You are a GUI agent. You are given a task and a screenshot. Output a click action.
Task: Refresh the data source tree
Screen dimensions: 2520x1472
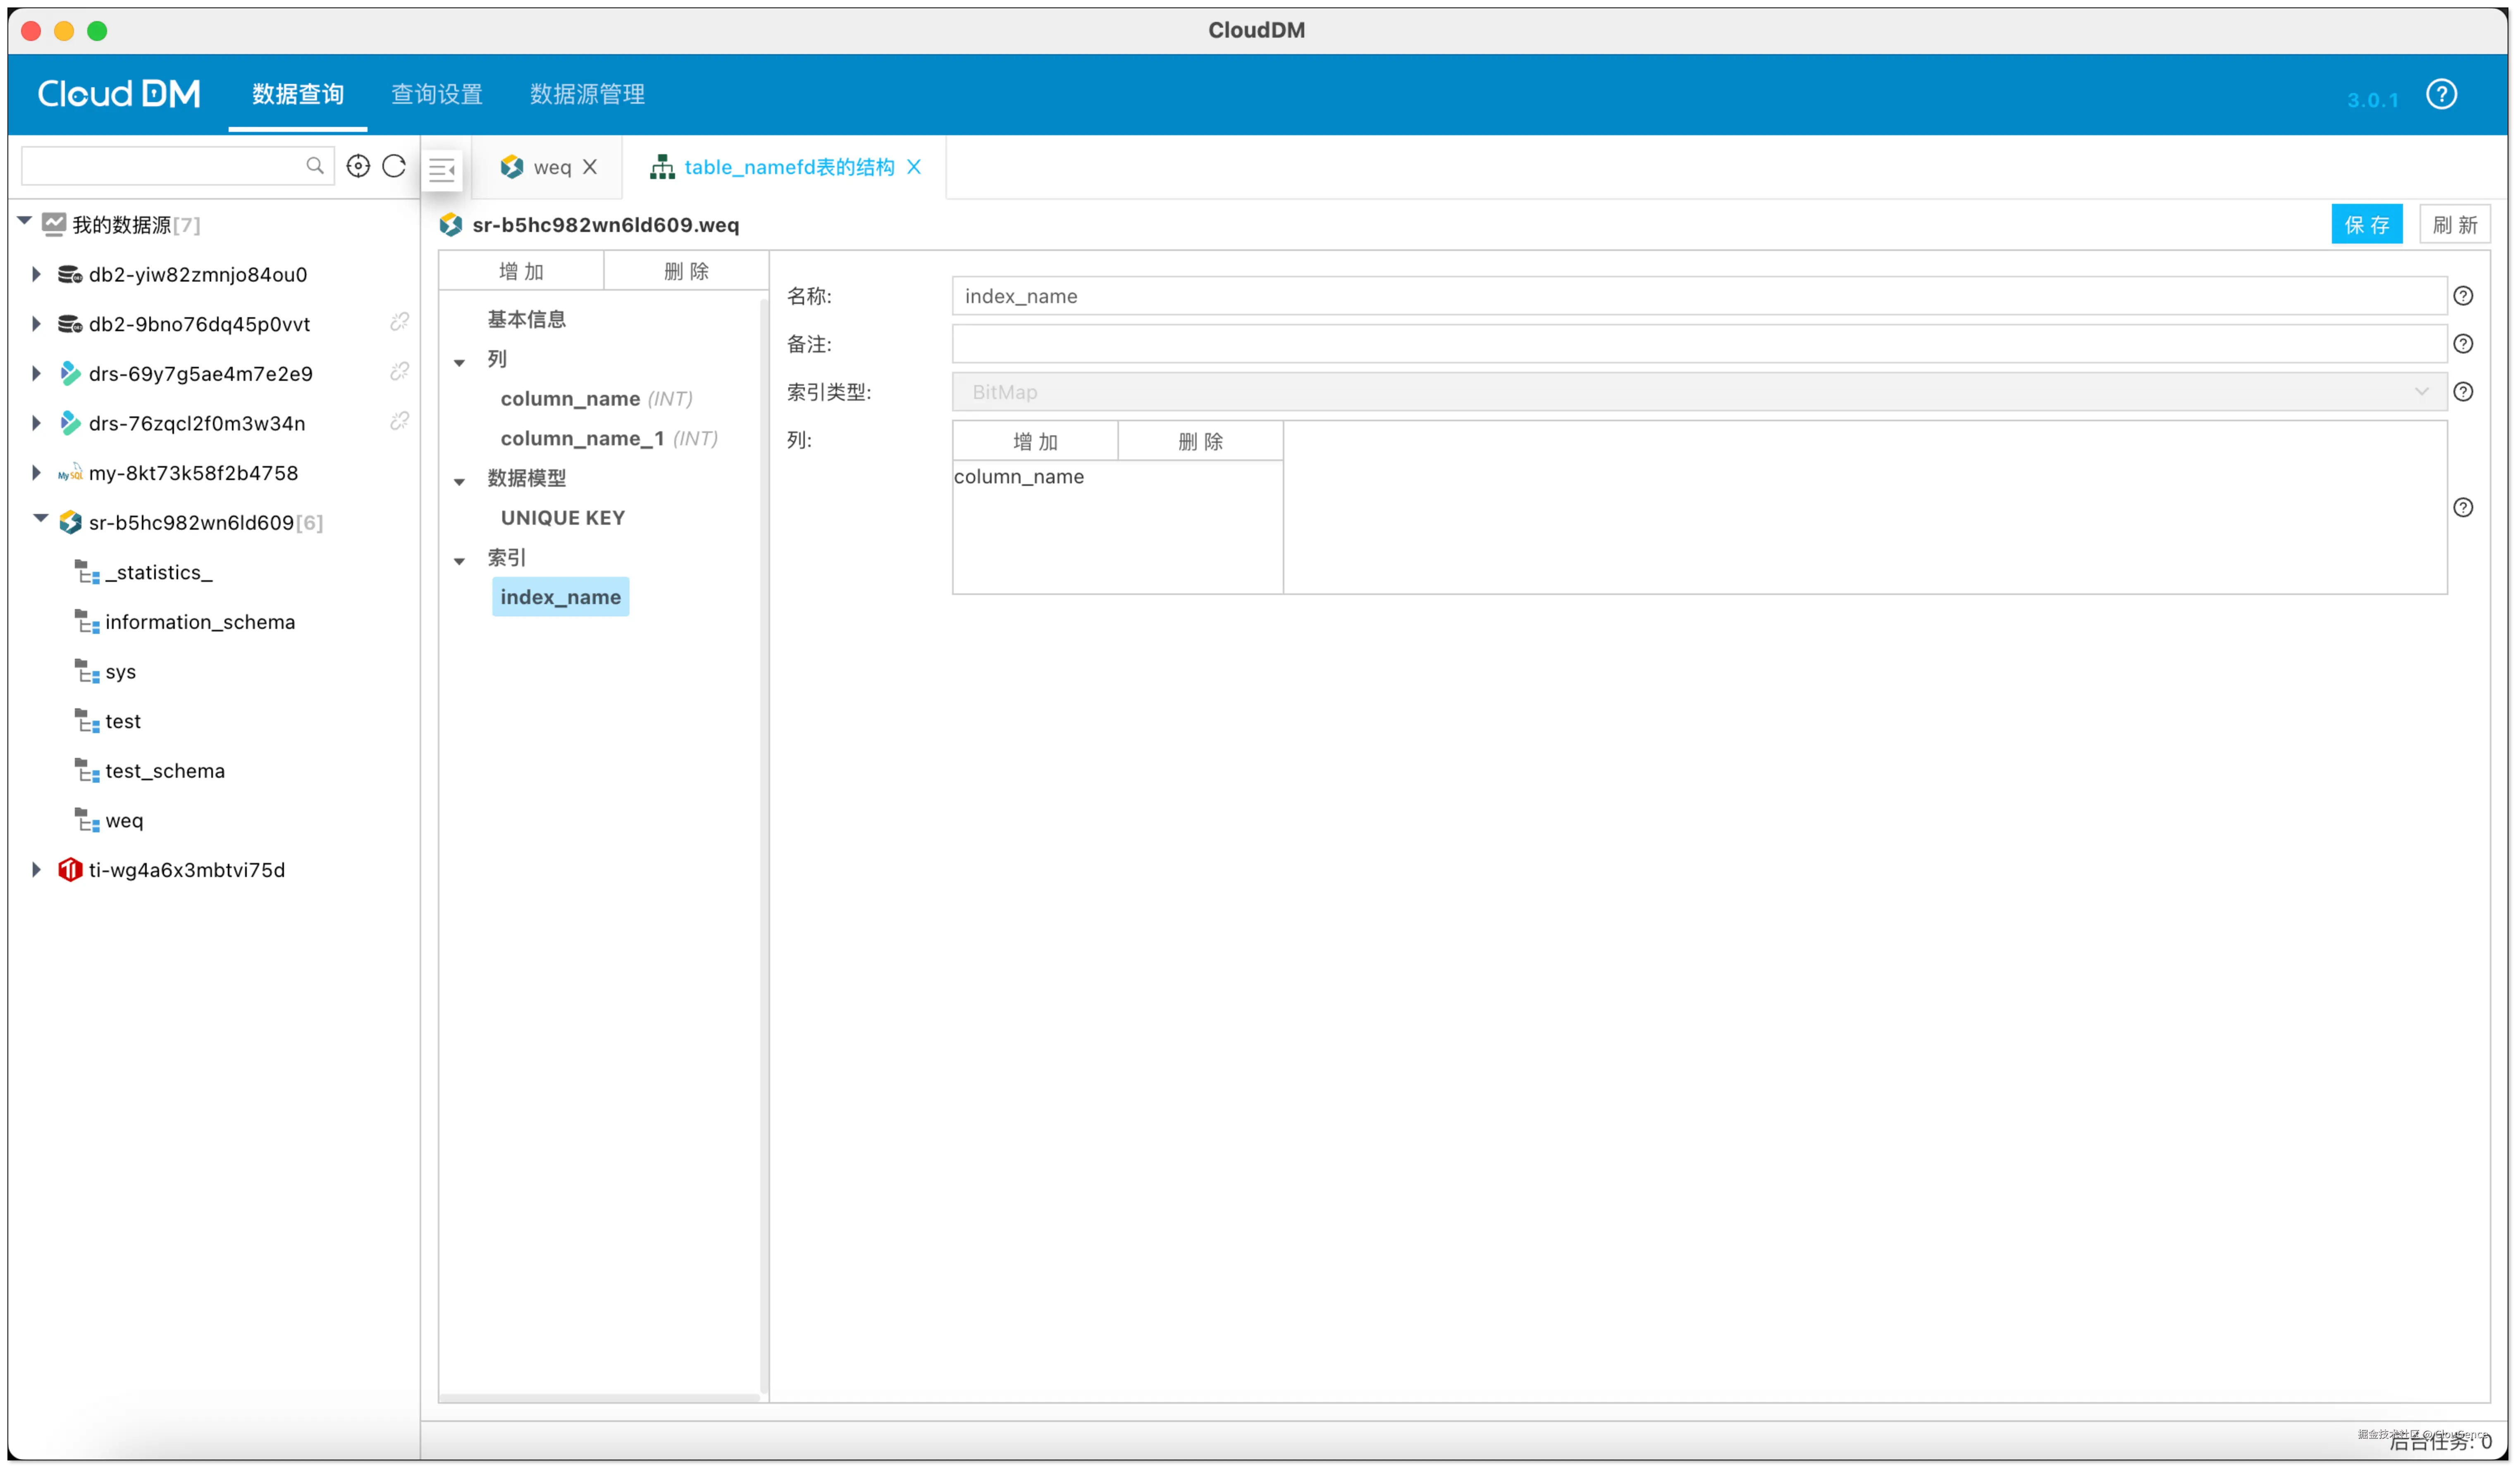[394, 166]
